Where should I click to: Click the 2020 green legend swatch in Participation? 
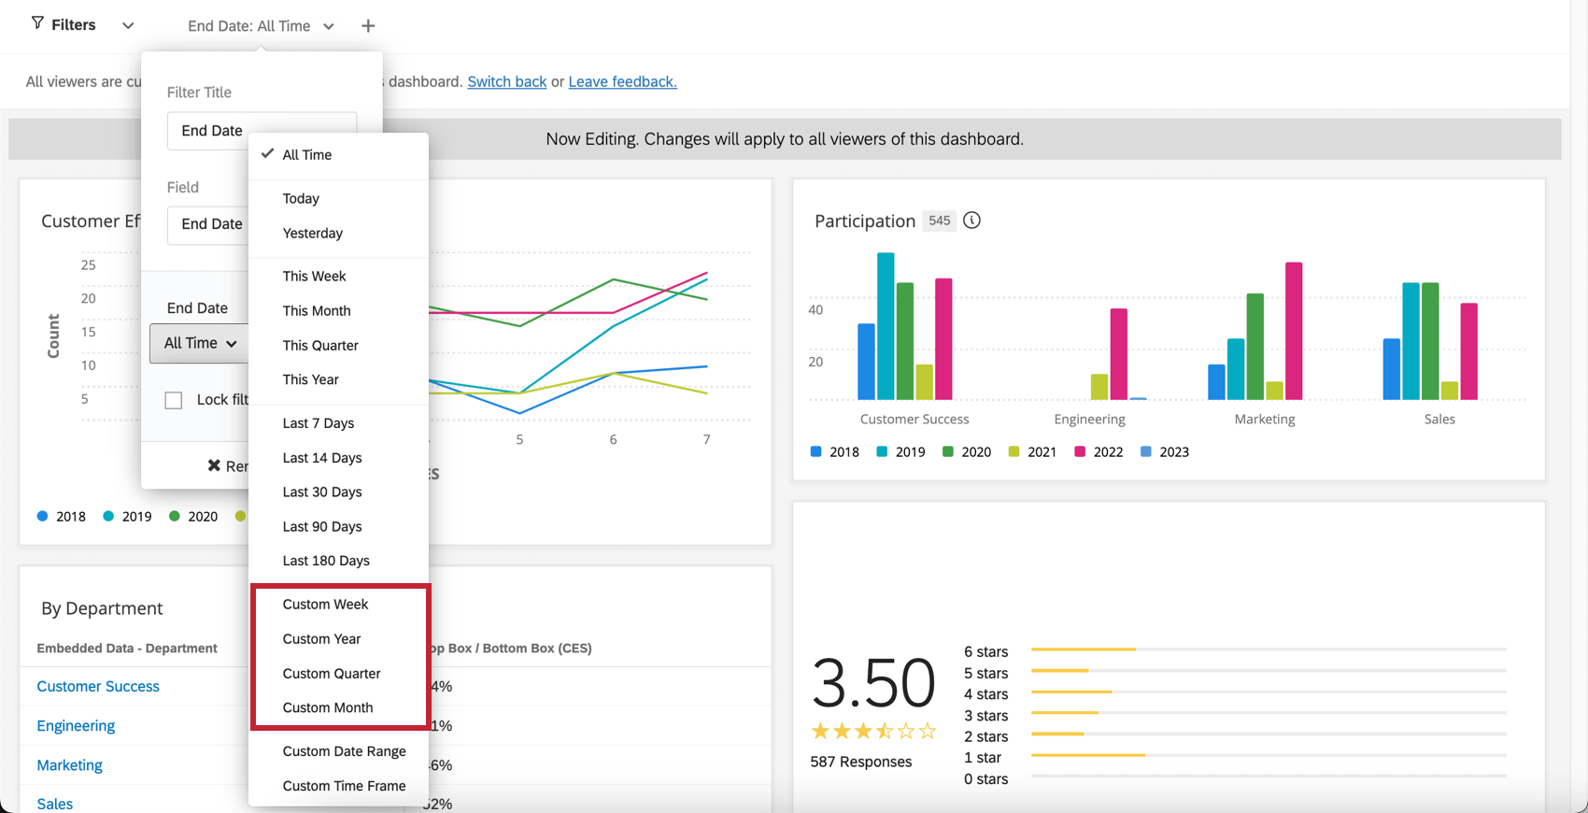click(948, 451)
